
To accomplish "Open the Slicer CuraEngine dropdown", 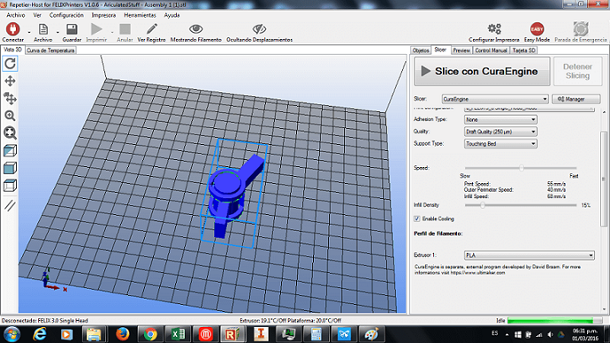I will click(x=495, y=99).
